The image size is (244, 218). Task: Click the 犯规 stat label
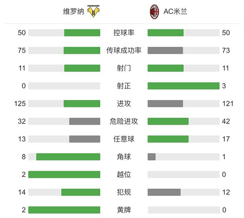coord(124,192)
